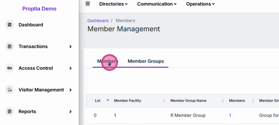
Task: Open Reports in the sidebar
Action: point(27,111)
